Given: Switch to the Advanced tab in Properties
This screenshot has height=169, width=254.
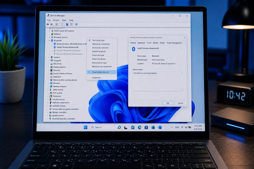Looking at the screenshot, I should point(141,43).
